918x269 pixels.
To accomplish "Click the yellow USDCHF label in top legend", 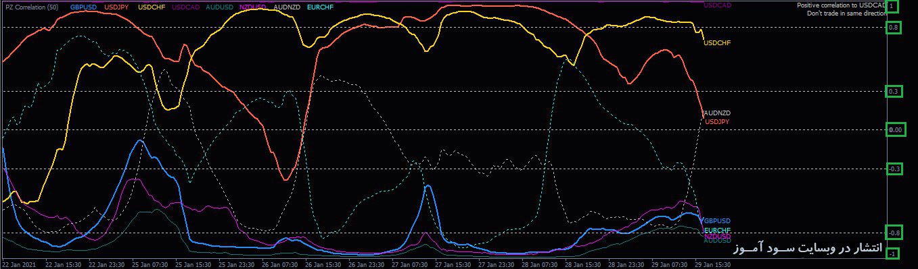I will (152, 7).
